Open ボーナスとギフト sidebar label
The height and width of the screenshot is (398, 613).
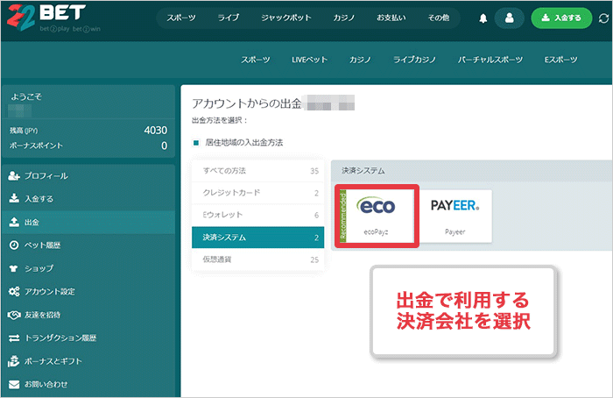[x=53, y=361]
